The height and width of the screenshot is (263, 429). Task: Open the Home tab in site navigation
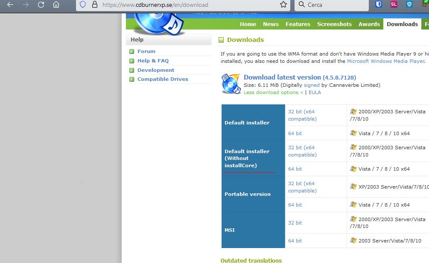click(248, 24)
